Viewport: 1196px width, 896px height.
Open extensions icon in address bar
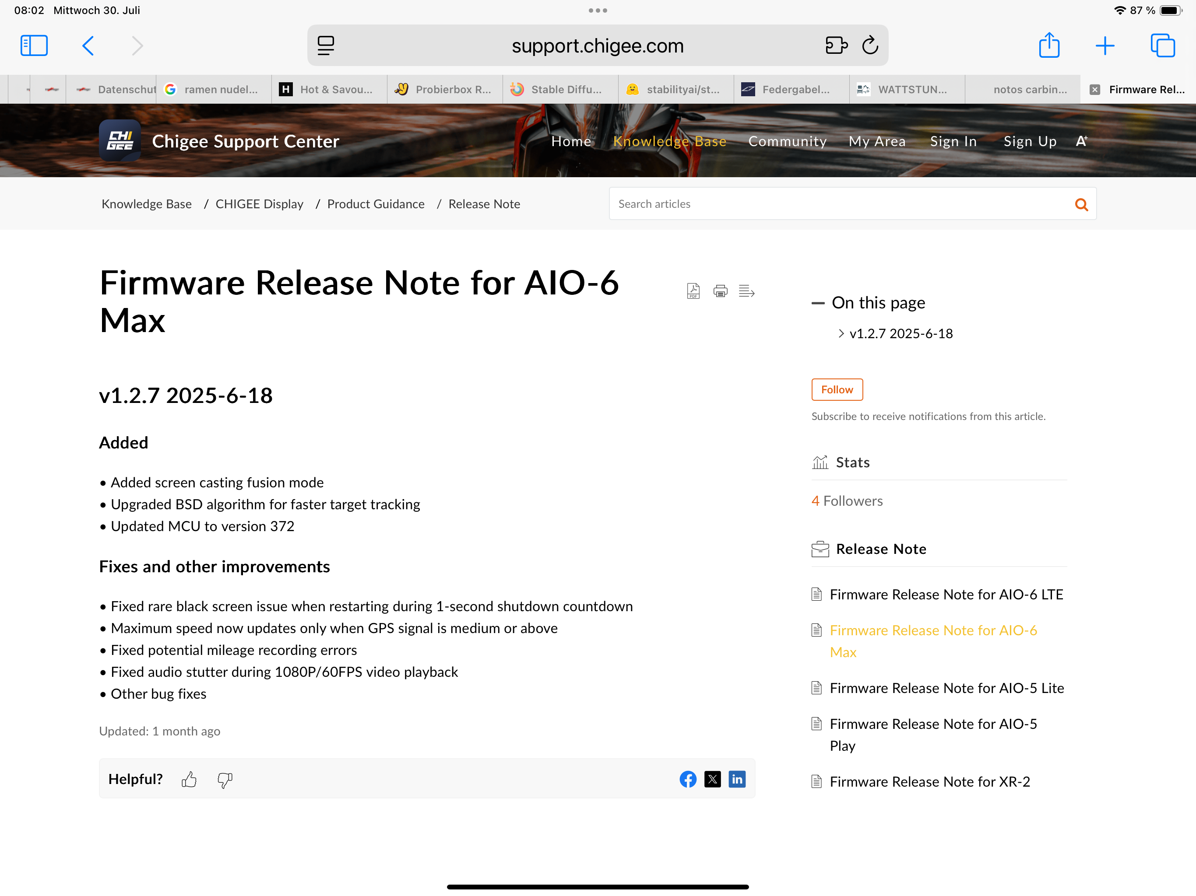pyautogui.click(x=836, y=45)
